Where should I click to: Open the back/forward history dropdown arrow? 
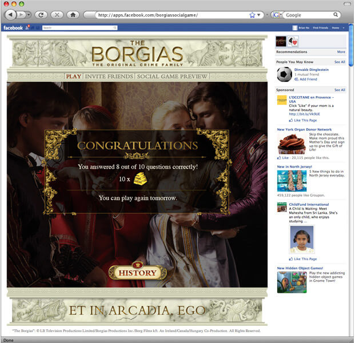point(29,15)
